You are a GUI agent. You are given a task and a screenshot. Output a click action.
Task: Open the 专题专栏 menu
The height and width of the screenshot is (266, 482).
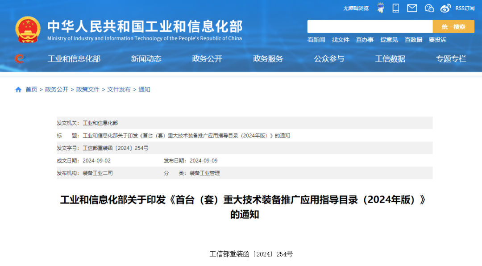451,58
